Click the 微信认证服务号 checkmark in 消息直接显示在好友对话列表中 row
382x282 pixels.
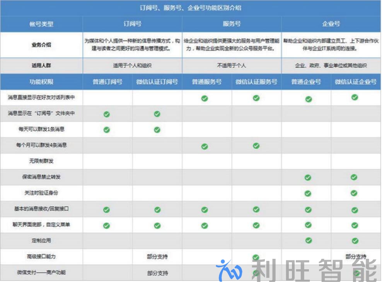(256, 98)
